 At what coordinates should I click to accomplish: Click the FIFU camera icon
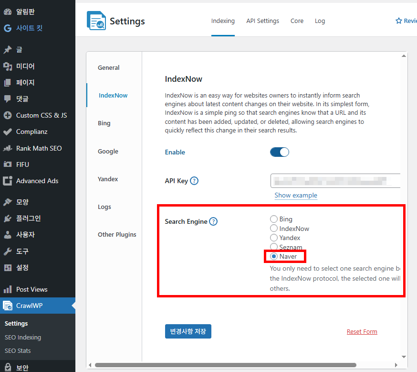[x=8, y=164]
